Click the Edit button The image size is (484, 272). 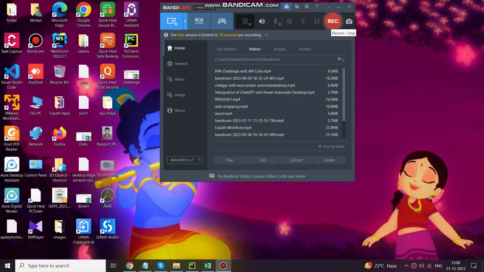[x=262, y=160]
